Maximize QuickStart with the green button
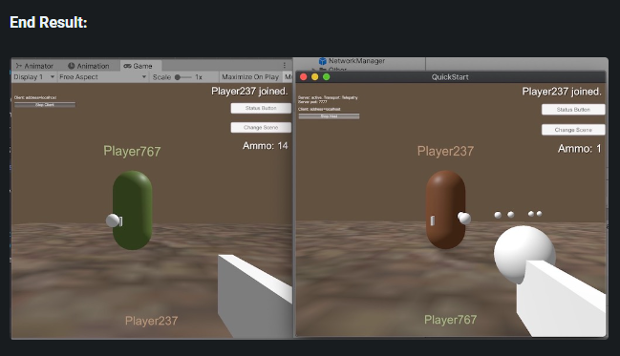This screenshot has height=356, width=620. 326,76
